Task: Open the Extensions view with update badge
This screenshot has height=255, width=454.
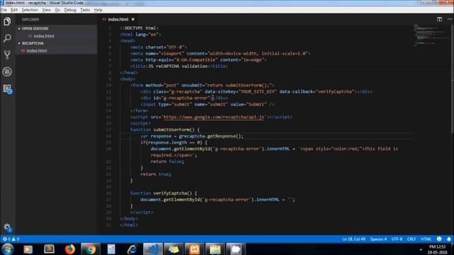Action: [x=8, y=89]
